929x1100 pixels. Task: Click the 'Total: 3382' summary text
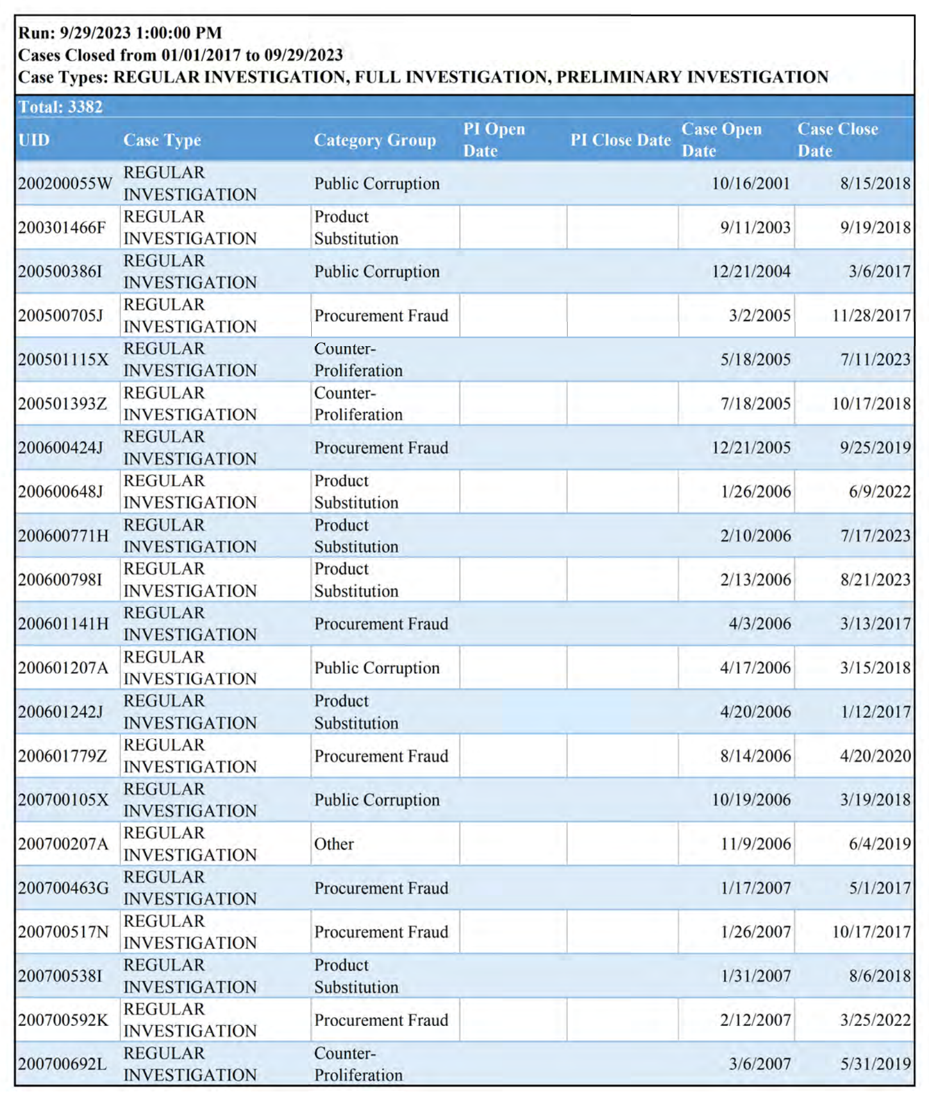tap(60, 107)
